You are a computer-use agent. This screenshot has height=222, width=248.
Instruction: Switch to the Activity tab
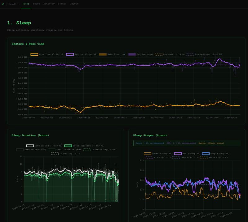click(x=49, y=4)
